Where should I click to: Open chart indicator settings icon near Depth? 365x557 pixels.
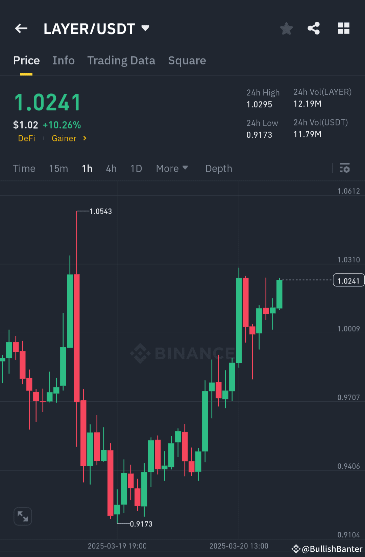coord(344,168)
